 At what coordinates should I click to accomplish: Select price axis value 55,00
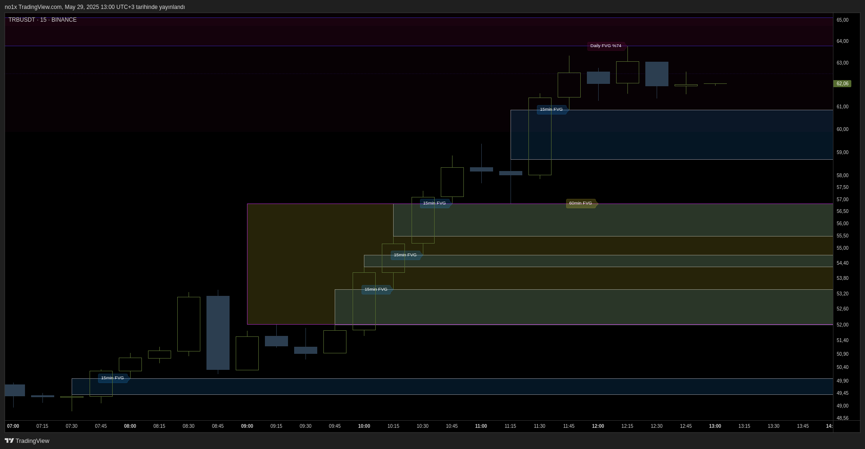point(842,248)
